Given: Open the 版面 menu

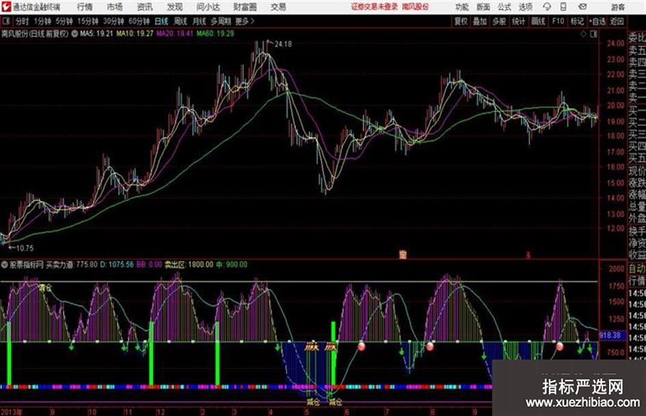Looking at the screenshot, I should [x=483, y=7].
